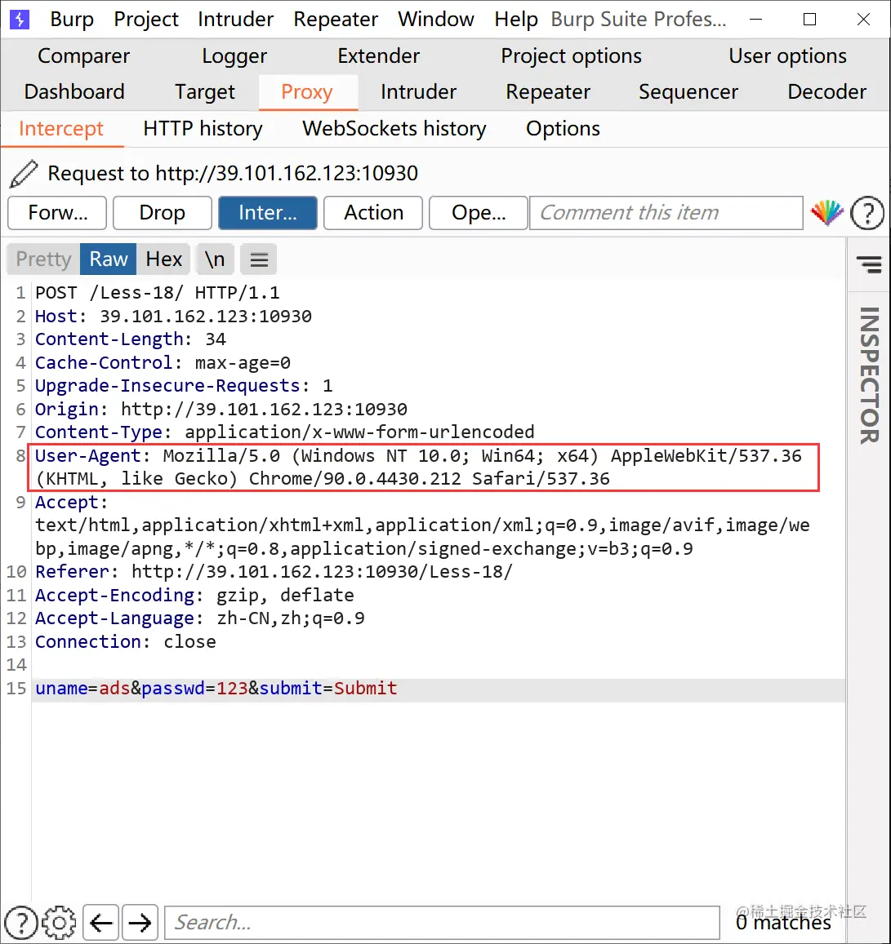Click the Accept-Language header line
Viewport: 891px width, 944px height.
point(200,618)
